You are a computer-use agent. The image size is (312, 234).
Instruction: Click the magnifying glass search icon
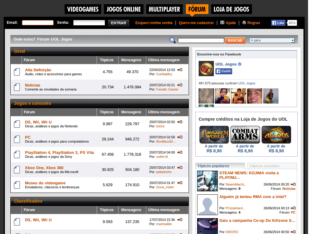tap(172, 41)
